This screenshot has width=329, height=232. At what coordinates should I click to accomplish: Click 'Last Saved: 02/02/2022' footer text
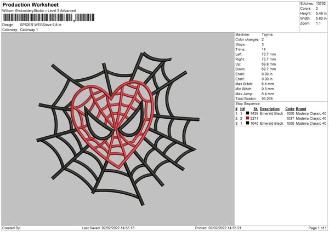pyautogui.click(x=108, y=228)
